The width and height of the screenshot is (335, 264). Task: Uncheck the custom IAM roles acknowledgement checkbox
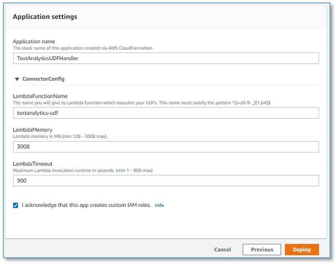click(15, 205)
